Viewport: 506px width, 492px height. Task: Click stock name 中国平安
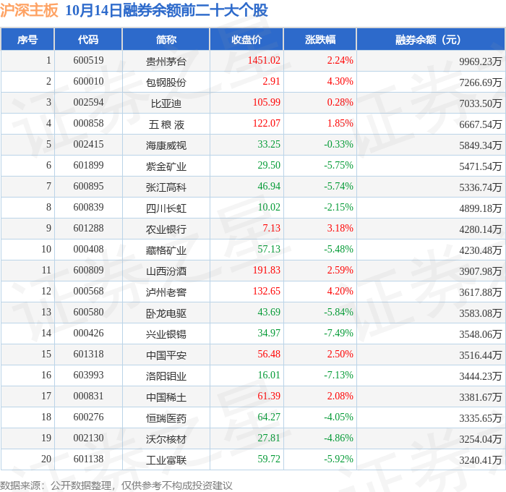(x=166, y=355)
